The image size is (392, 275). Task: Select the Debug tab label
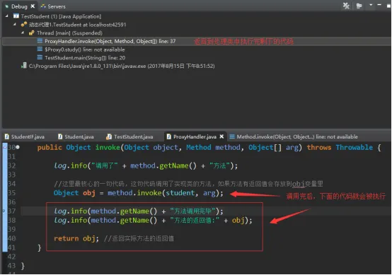tap(19, 6)
